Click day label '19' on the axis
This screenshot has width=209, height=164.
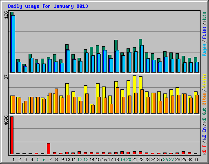(122, 159)
